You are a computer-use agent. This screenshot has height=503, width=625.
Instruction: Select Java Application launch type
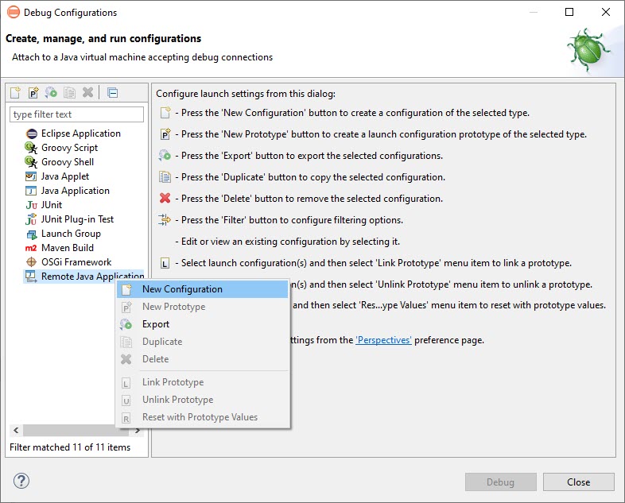pyautogui.click(x=75, y=191)
